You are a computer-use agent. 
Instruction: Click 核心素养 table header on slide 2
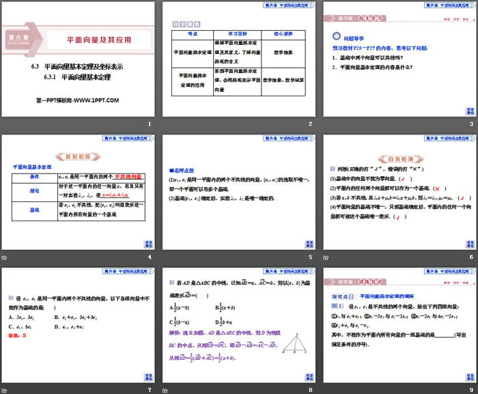[x=283, y=34]
